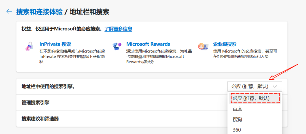Viewport: 306px width, 134px height.
Task: Collapse the search engine dropdown box
Action: (x=255, y=86)
